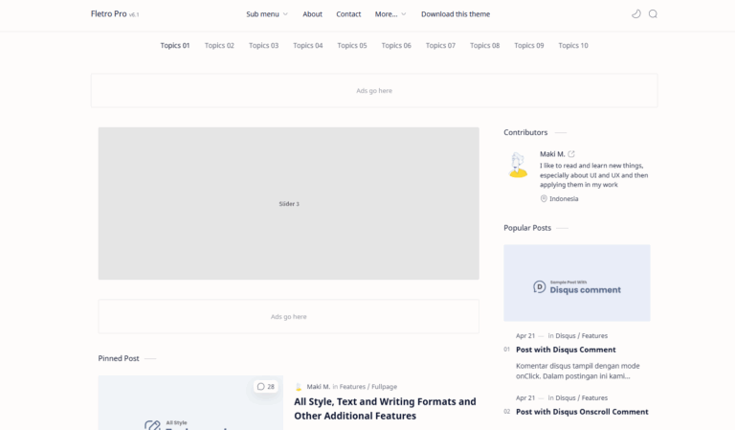Click the Fletro Pro site logo

click(x=108, y=14)
